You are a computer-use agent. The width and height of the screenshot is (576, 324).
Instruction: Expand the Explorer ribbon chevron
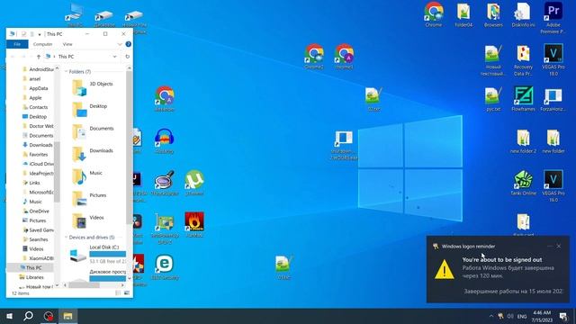120,44
